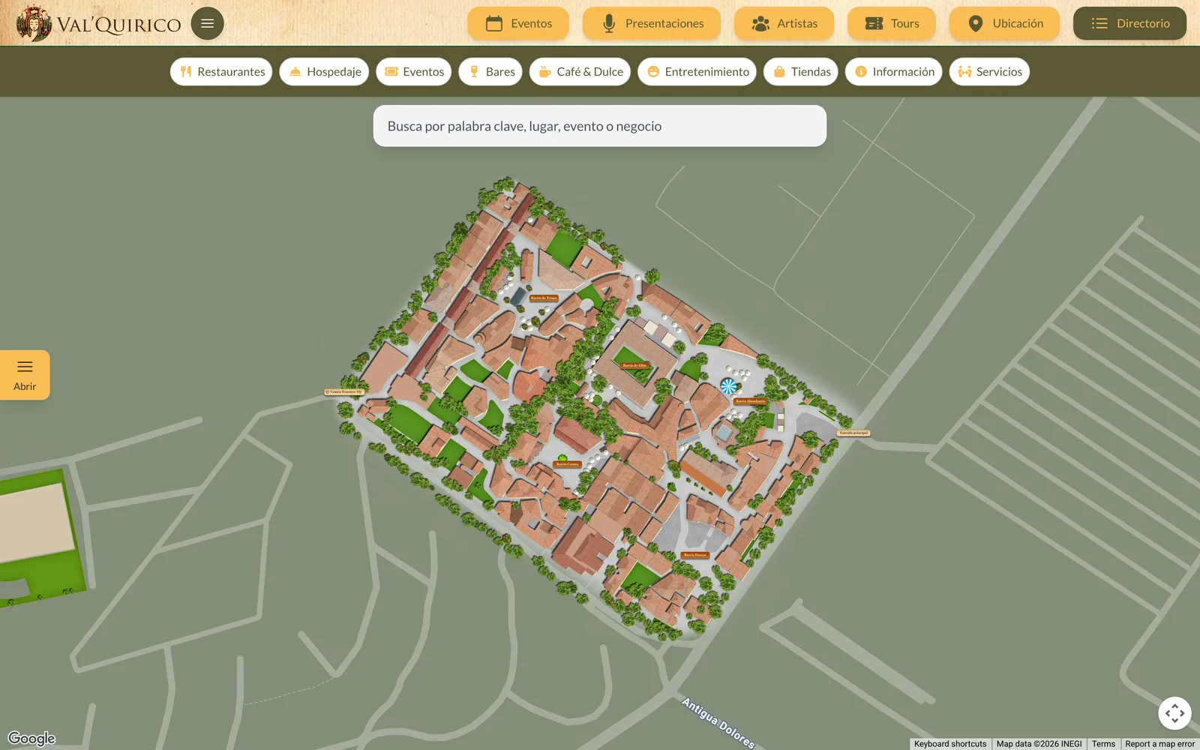
Task: Toggle the map camera controls button
Action: (x=1174, y=713)
